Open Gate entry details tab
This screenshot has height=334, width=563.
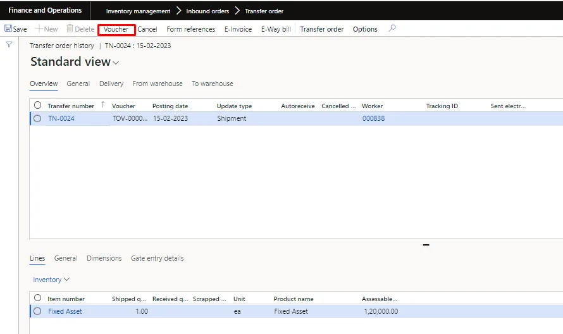tap(158, 258)
